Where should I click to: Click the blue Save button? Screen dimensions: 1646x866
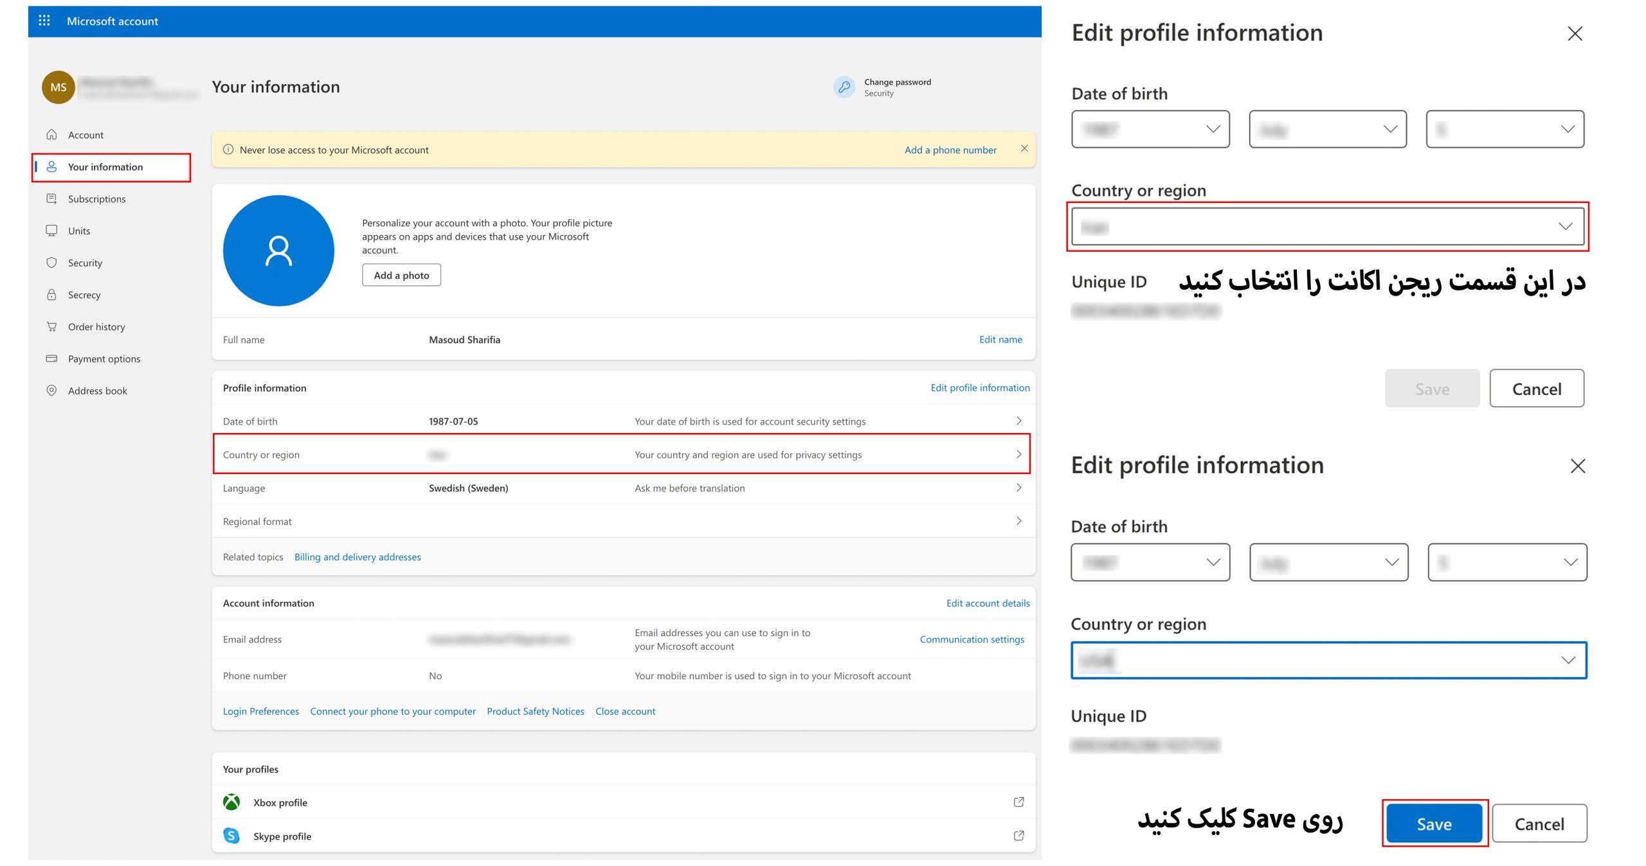[1434, 824]
